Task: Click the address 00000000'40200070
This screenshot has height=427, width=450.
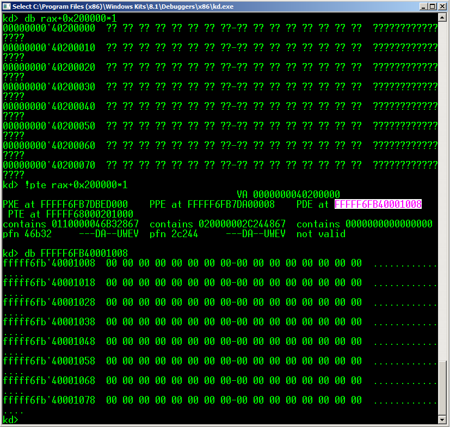Action: pos(49,165)
